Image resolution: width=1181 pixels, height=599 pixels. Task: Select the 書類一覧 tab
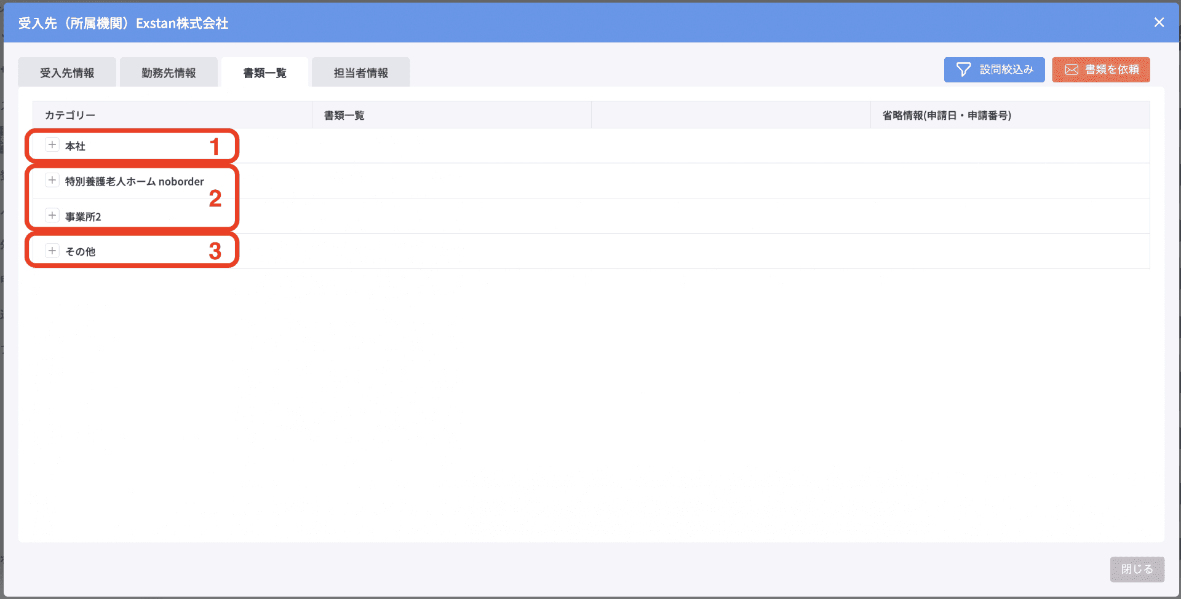(x=264, y=72)
